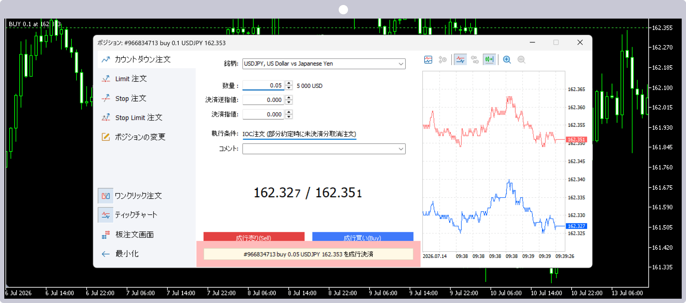Click the 成行売り (Sell) button
Viewport: 686px width, 303px height.
point(254,237)
